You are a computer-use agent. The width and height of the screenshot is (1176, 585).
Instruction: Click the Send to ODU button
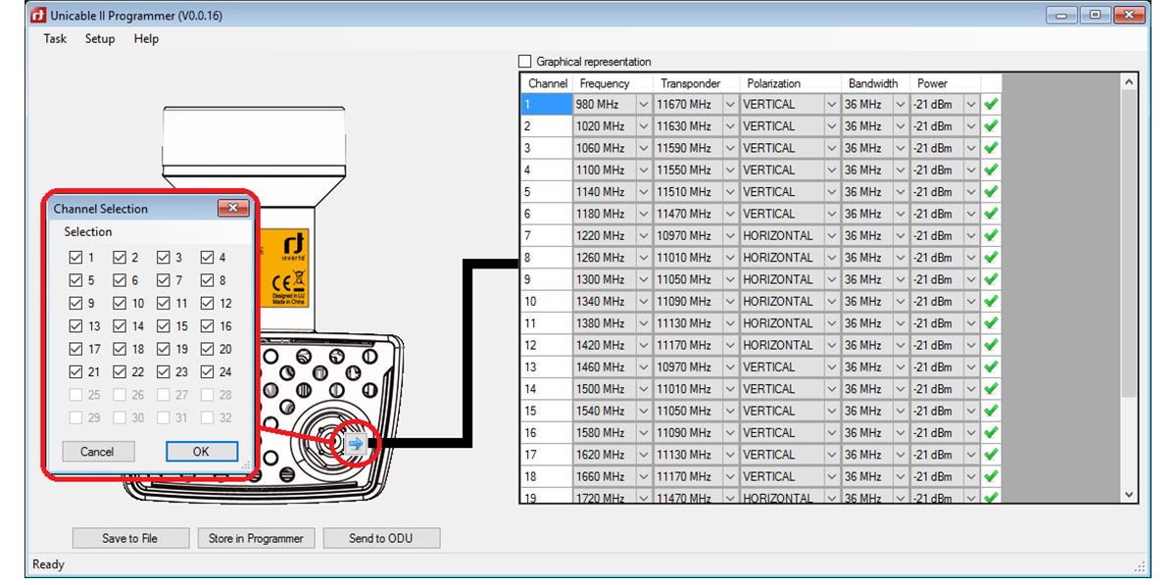pos(381,538)
